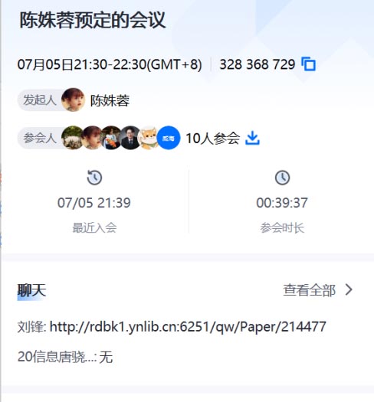Click the organizer 陈姝蓉 avatar
The width and height of the screenshot is (374, 402).
(x=73, y=100)
